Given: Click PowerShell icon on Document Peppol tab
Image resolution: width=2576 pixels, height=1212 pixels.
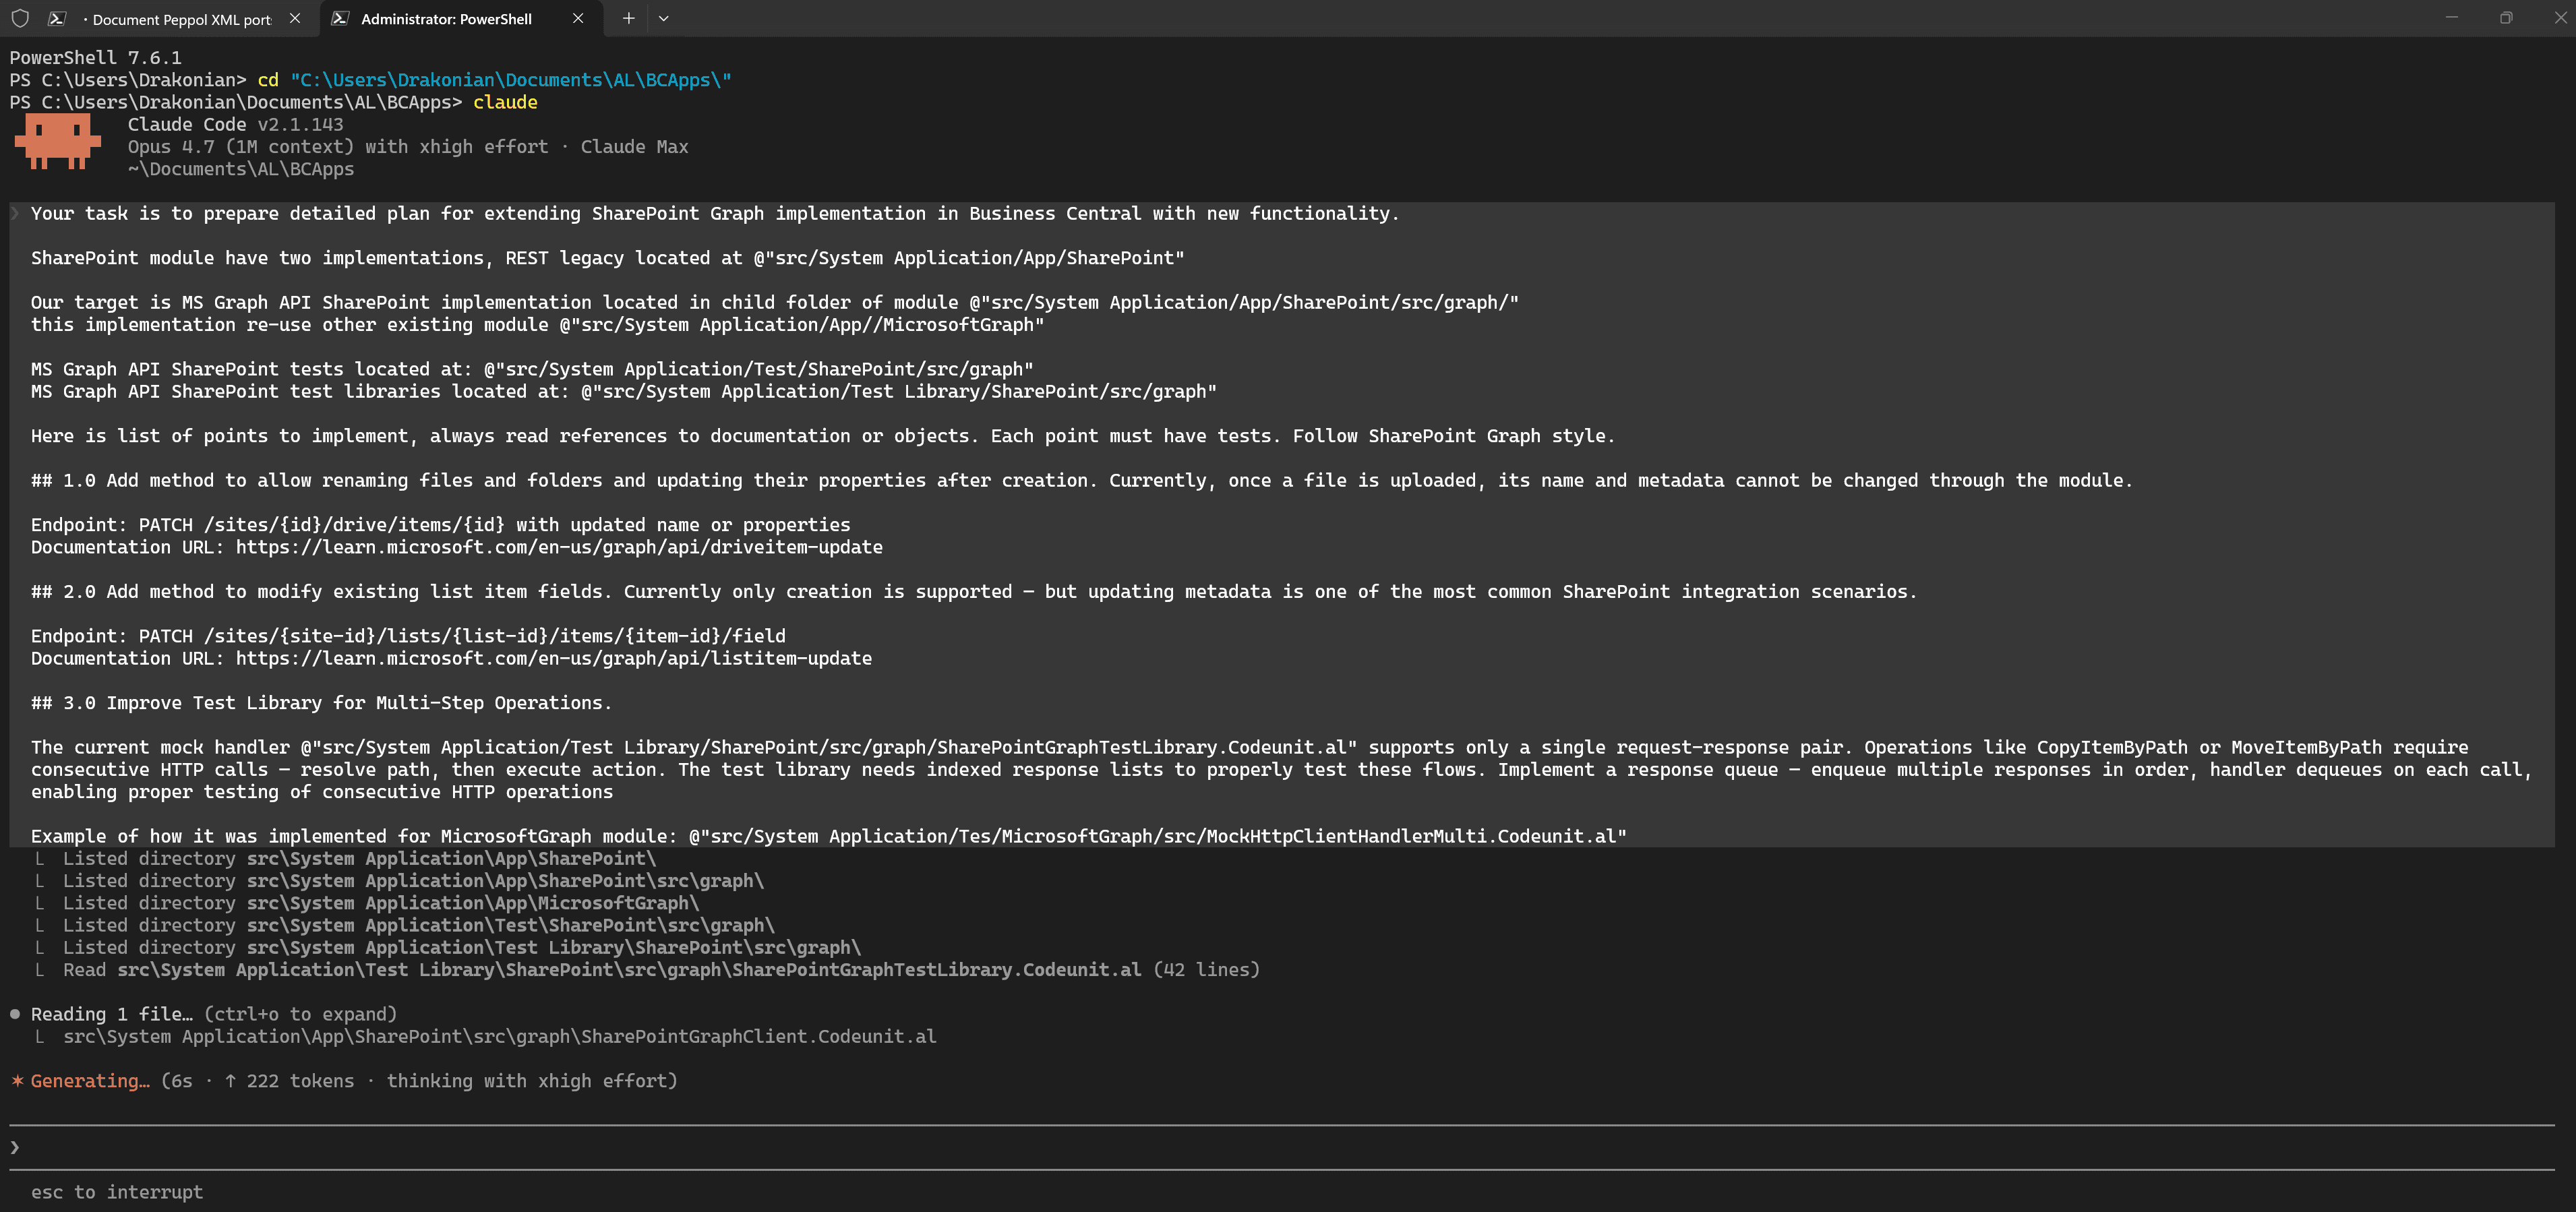Looking at the screenshot, I should tap(57, 19).
